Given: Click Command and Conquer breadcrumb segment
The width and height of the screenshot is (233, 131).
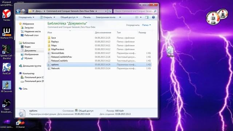Looking at the screenshot, I should click(x=70, y=11).
